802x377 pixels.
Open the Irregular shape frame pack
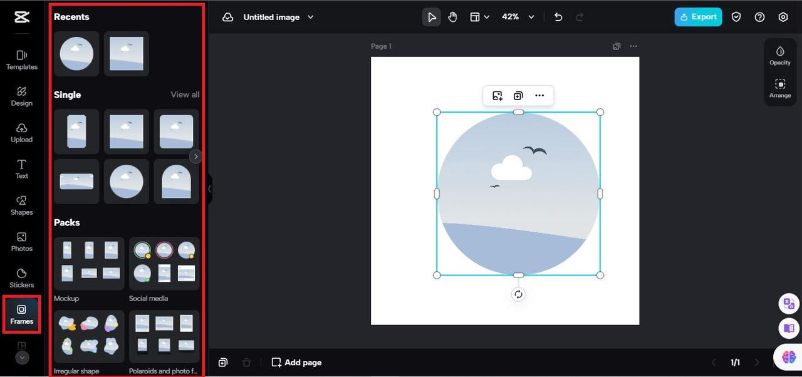tap(89, 337)
